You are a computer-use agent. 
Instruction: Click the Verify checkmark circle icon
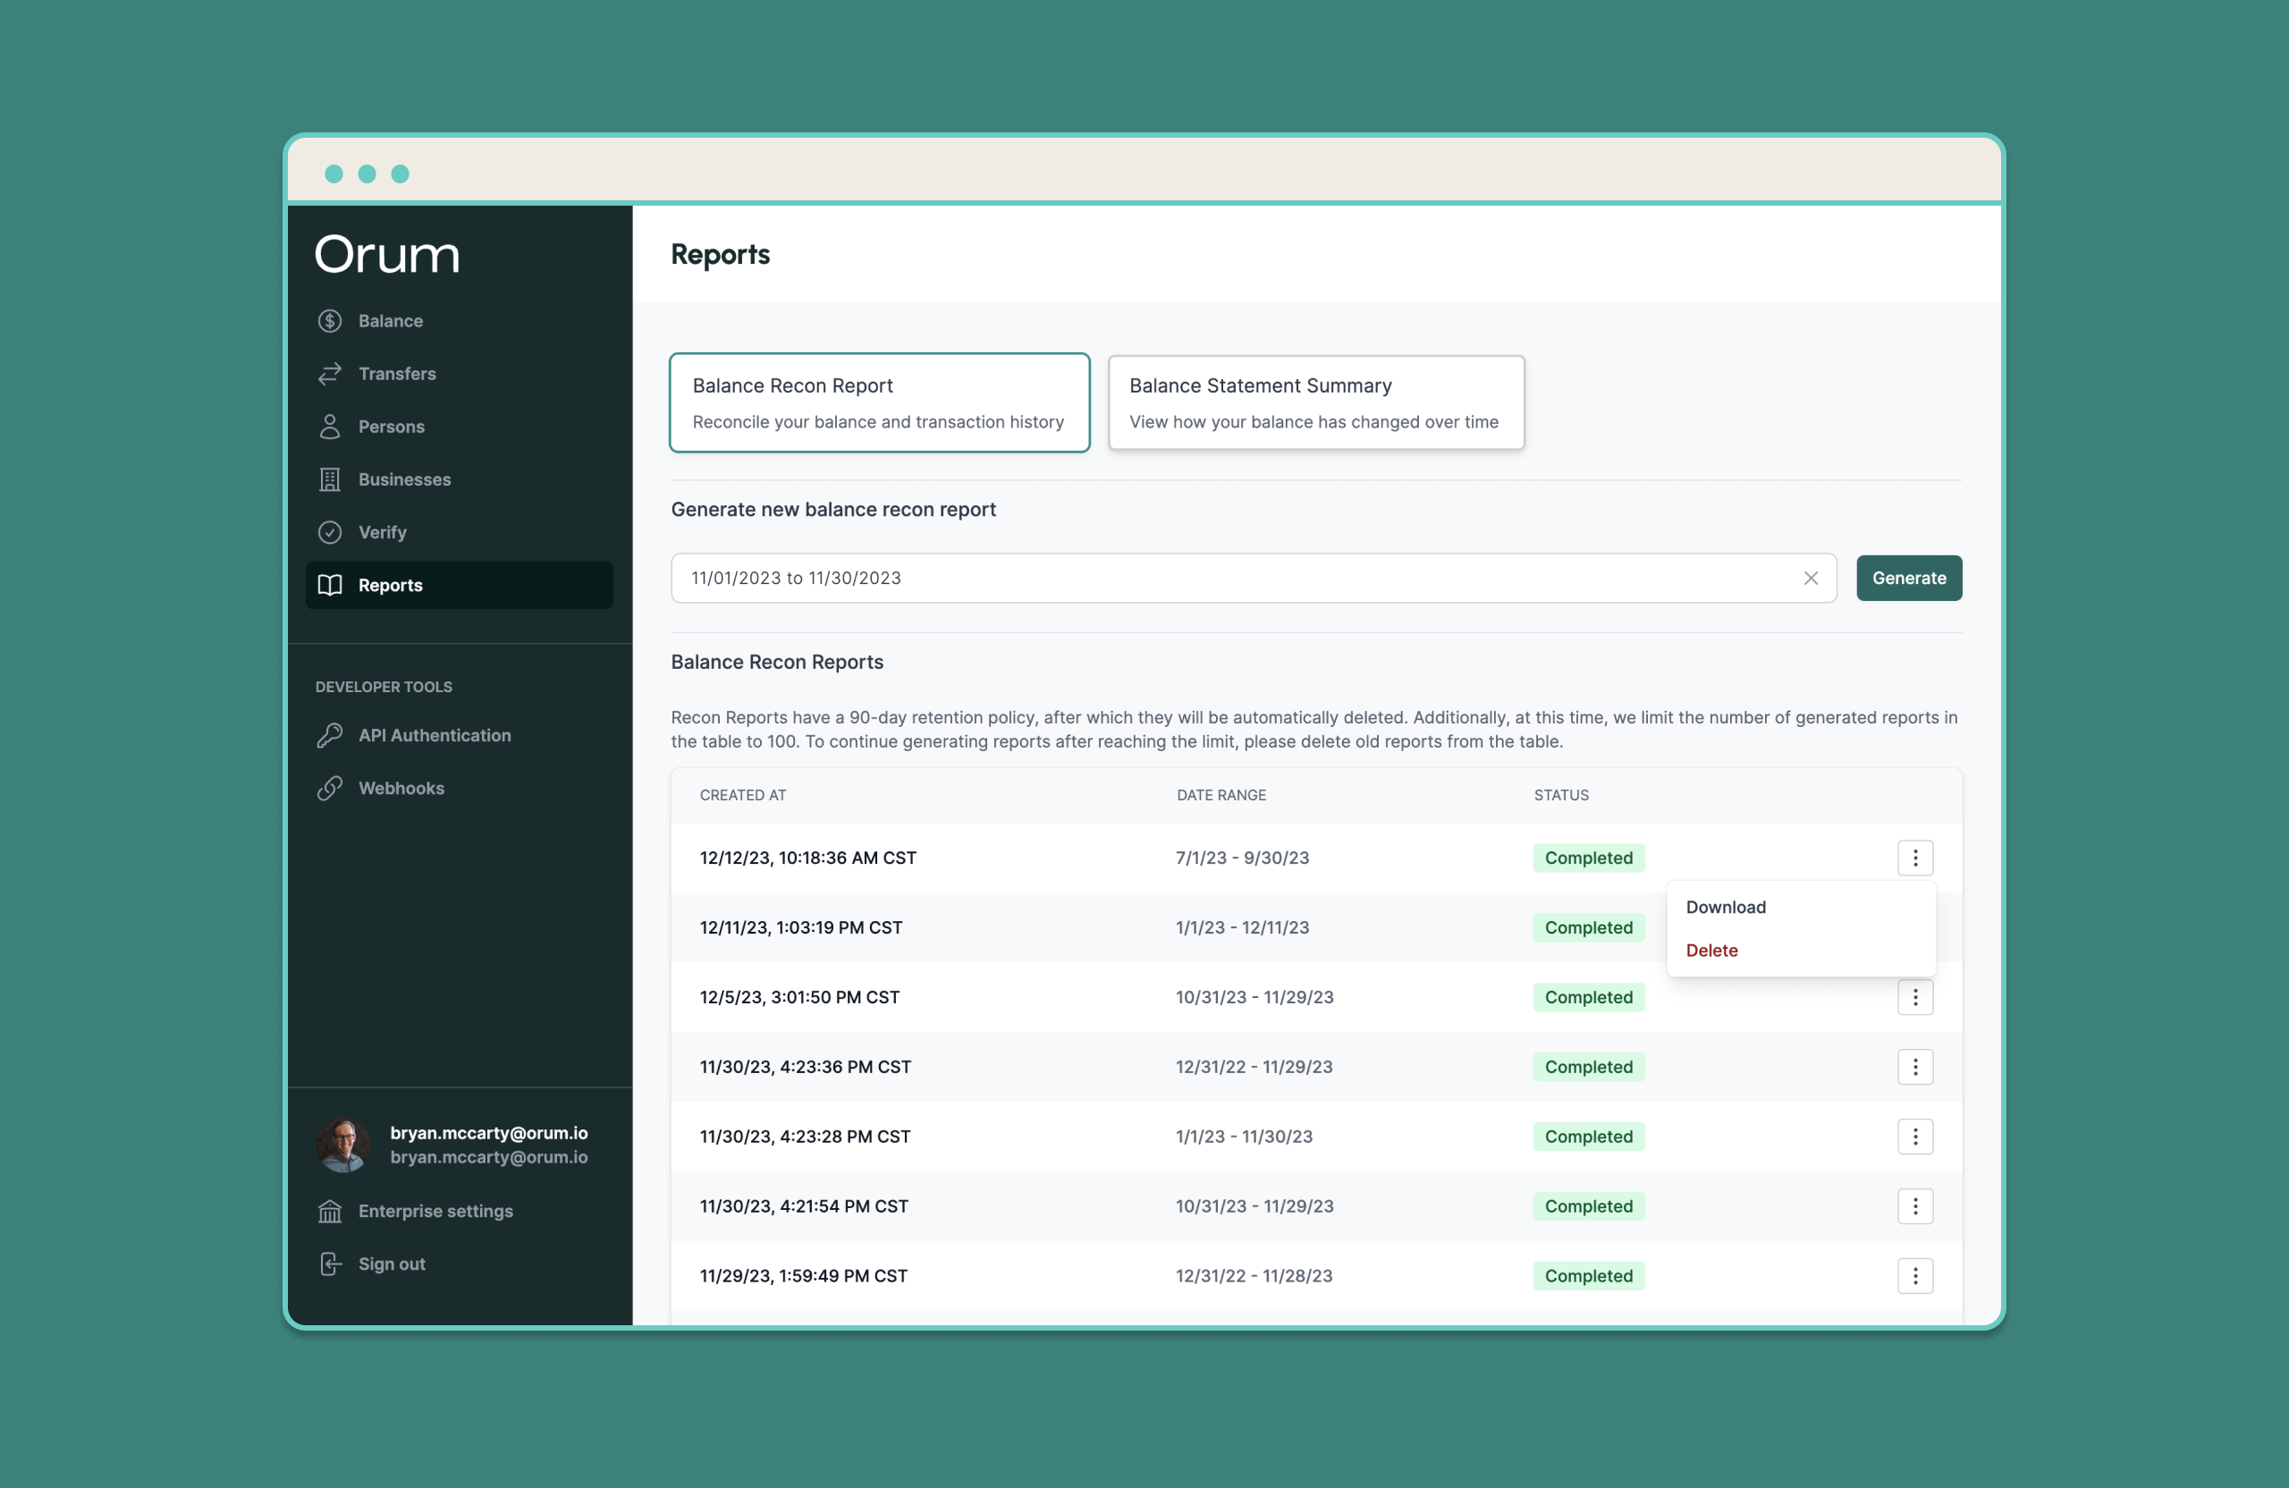[x=330, y=533]
